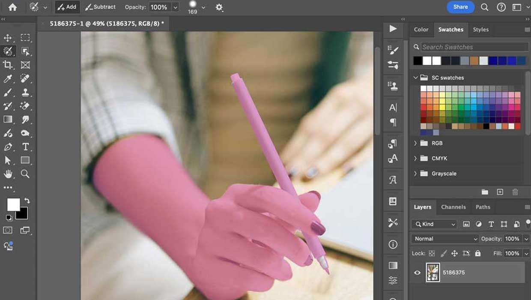
Task: Open the Fill percentage dropdown
Action: 526,254
